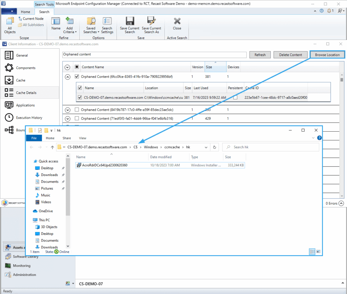Screen dimensions: 347x294
Task: Expand the Orphaned Content 71edf3f3 row
Action: [67, 119]
